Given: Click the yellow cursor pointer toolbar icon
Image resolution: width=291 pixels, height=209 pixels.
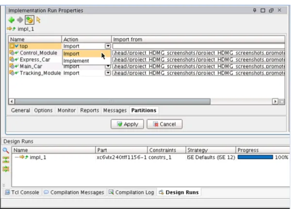Looking at the screenshot, I should click(x=38, y=20).
